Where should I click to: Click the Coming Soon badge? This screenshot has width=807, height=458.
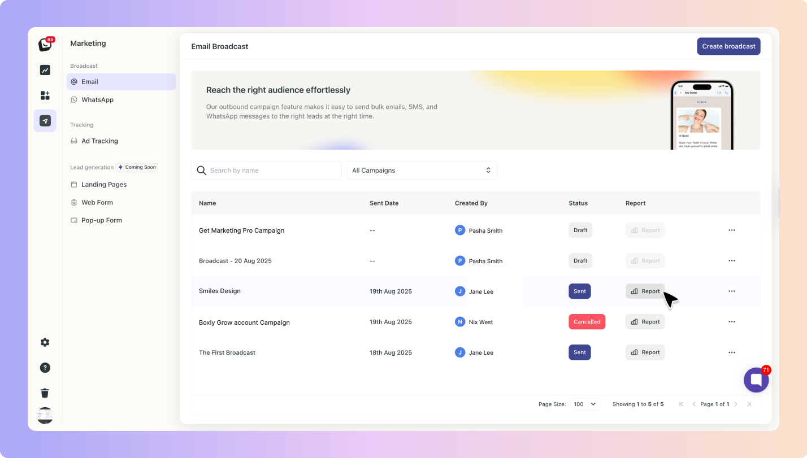tap(137, 167)
